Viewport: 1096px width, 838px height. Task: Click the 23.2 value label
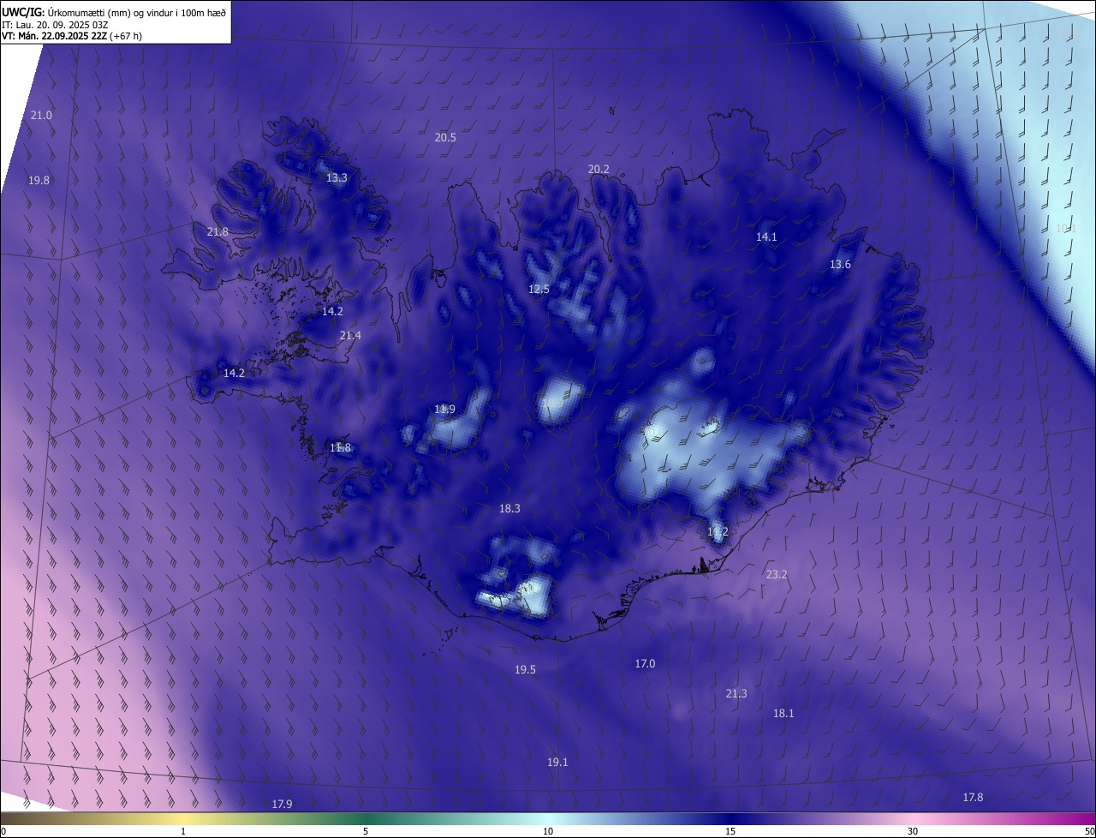777,574
